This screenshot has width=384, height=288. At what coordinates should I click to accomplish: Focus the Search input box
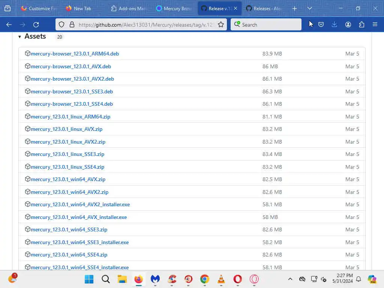266,25
